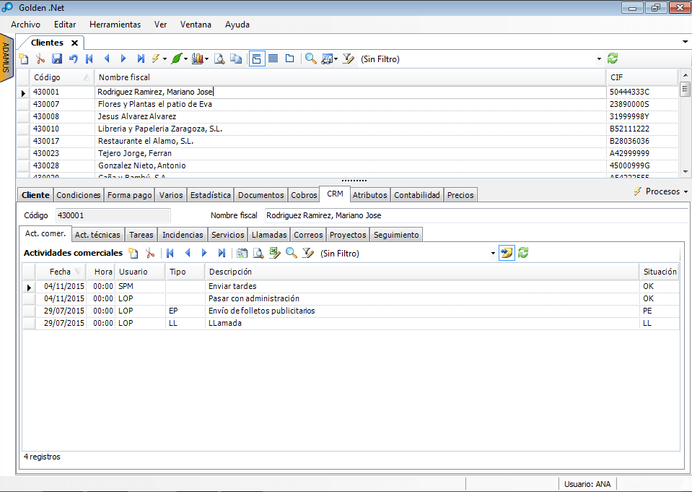The width and height of the screenshot is (692, 492).
Task: Toggle the form view layout button
Action: pyautogui.click(x=257, y=59)
